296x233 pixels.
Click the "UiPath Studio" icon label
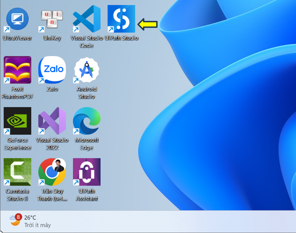[x=122, y=38]
